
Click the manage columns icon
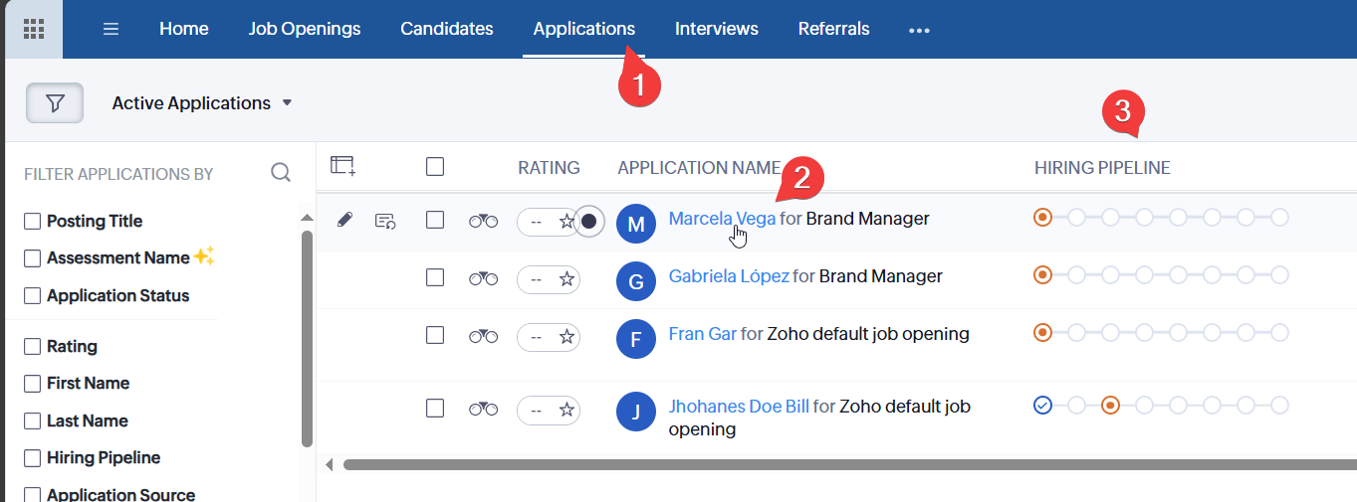coord(342,166)
